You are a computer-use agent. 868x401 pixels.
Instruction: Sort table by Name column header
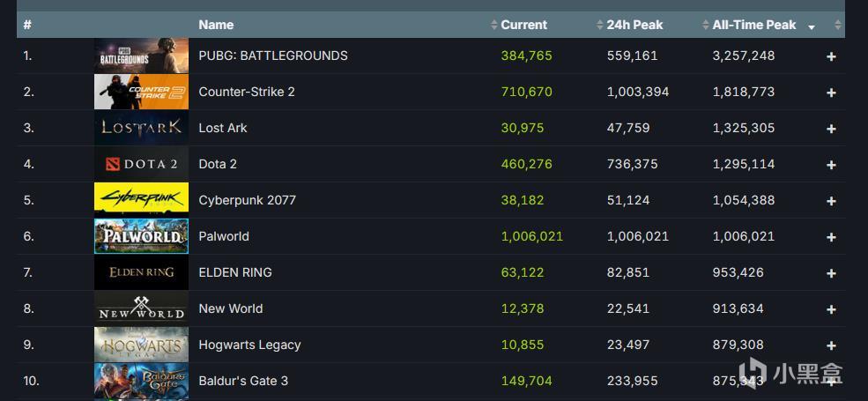216,25
